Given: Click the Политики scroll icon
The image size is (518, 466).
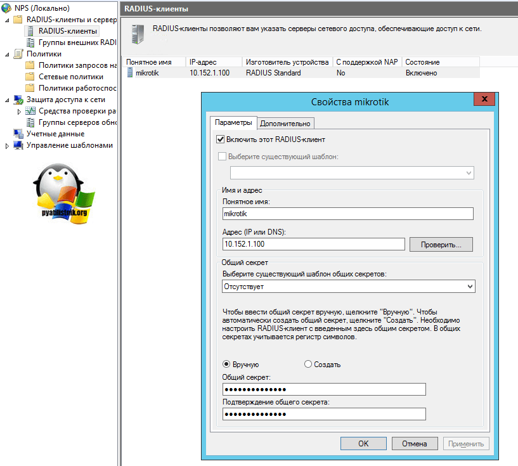Looking at the screenshot, I should click(x=18, y=54).
